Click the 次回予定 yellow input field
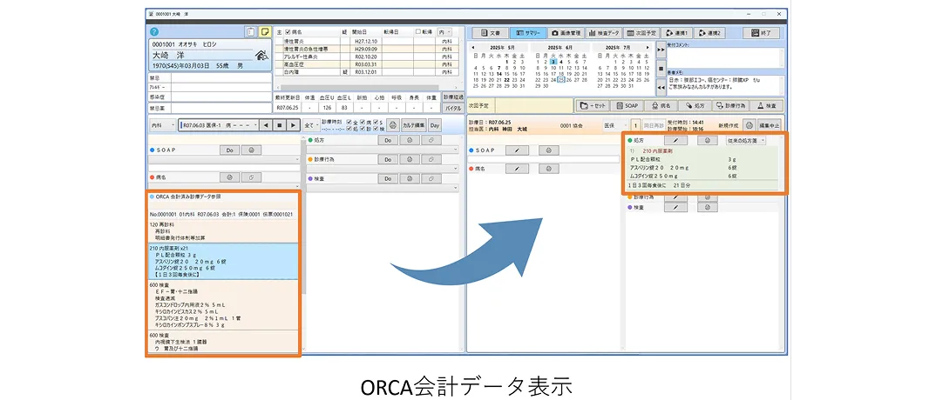 [x=532, y=105]
